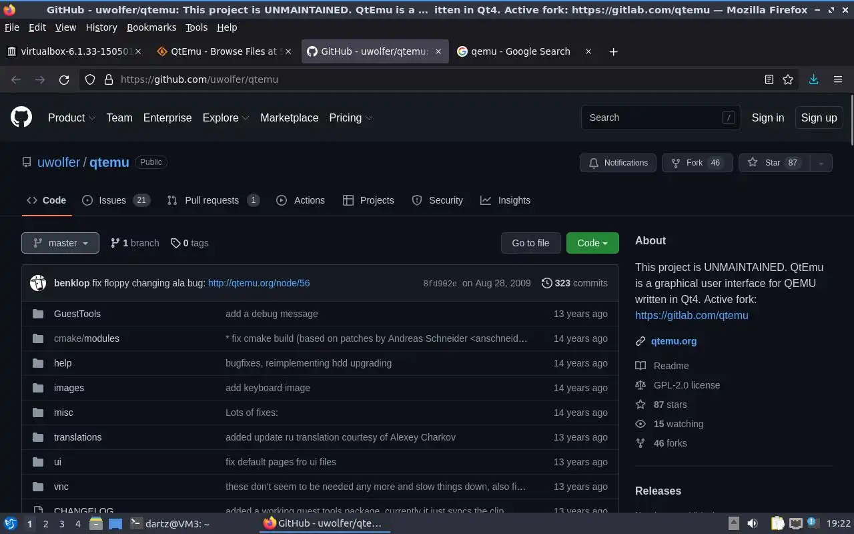Expand the Product navigation menu

click(x=72, y=117)
